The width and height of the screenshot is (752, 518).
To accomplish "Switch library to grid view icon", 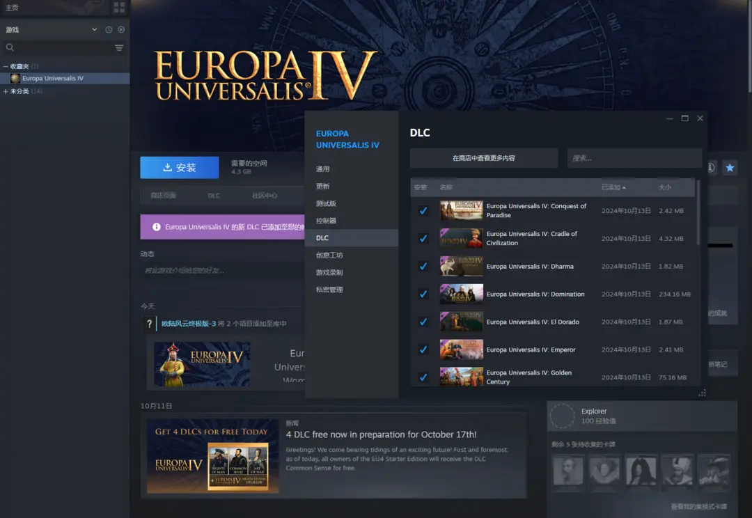I will point(119,7).
